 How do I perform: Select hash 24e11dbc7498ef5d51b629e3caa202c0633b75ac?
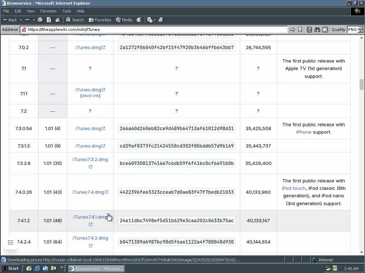[177, 220]
